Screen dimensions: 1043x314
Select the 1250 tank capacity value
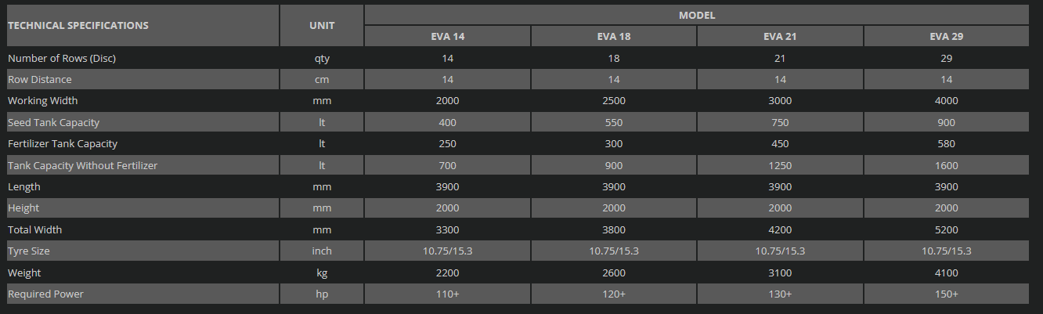(x=780, y=165)
